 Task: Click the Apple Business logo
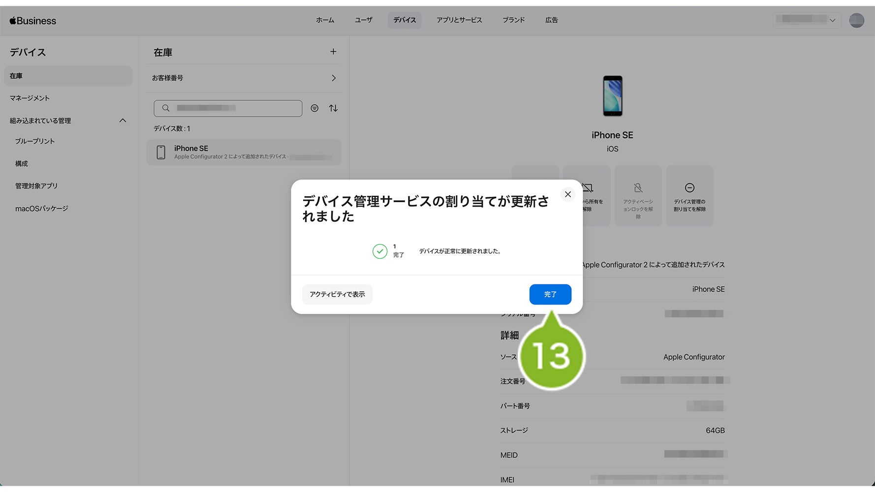tap(33, 21)
